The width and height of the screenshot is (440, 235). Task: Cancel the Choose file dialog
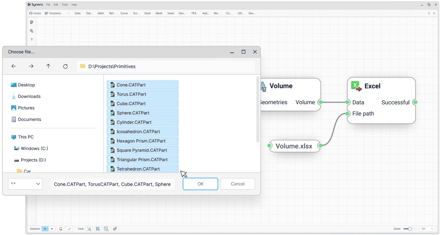[238, 184]
